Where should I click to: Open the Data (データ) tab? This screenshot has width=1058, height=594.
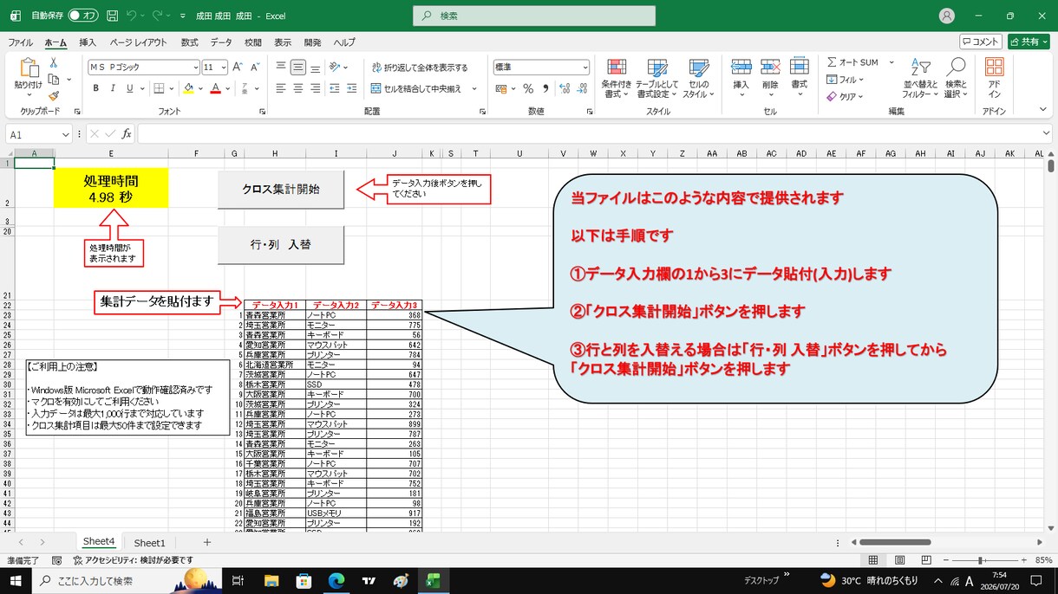(221, 42)
